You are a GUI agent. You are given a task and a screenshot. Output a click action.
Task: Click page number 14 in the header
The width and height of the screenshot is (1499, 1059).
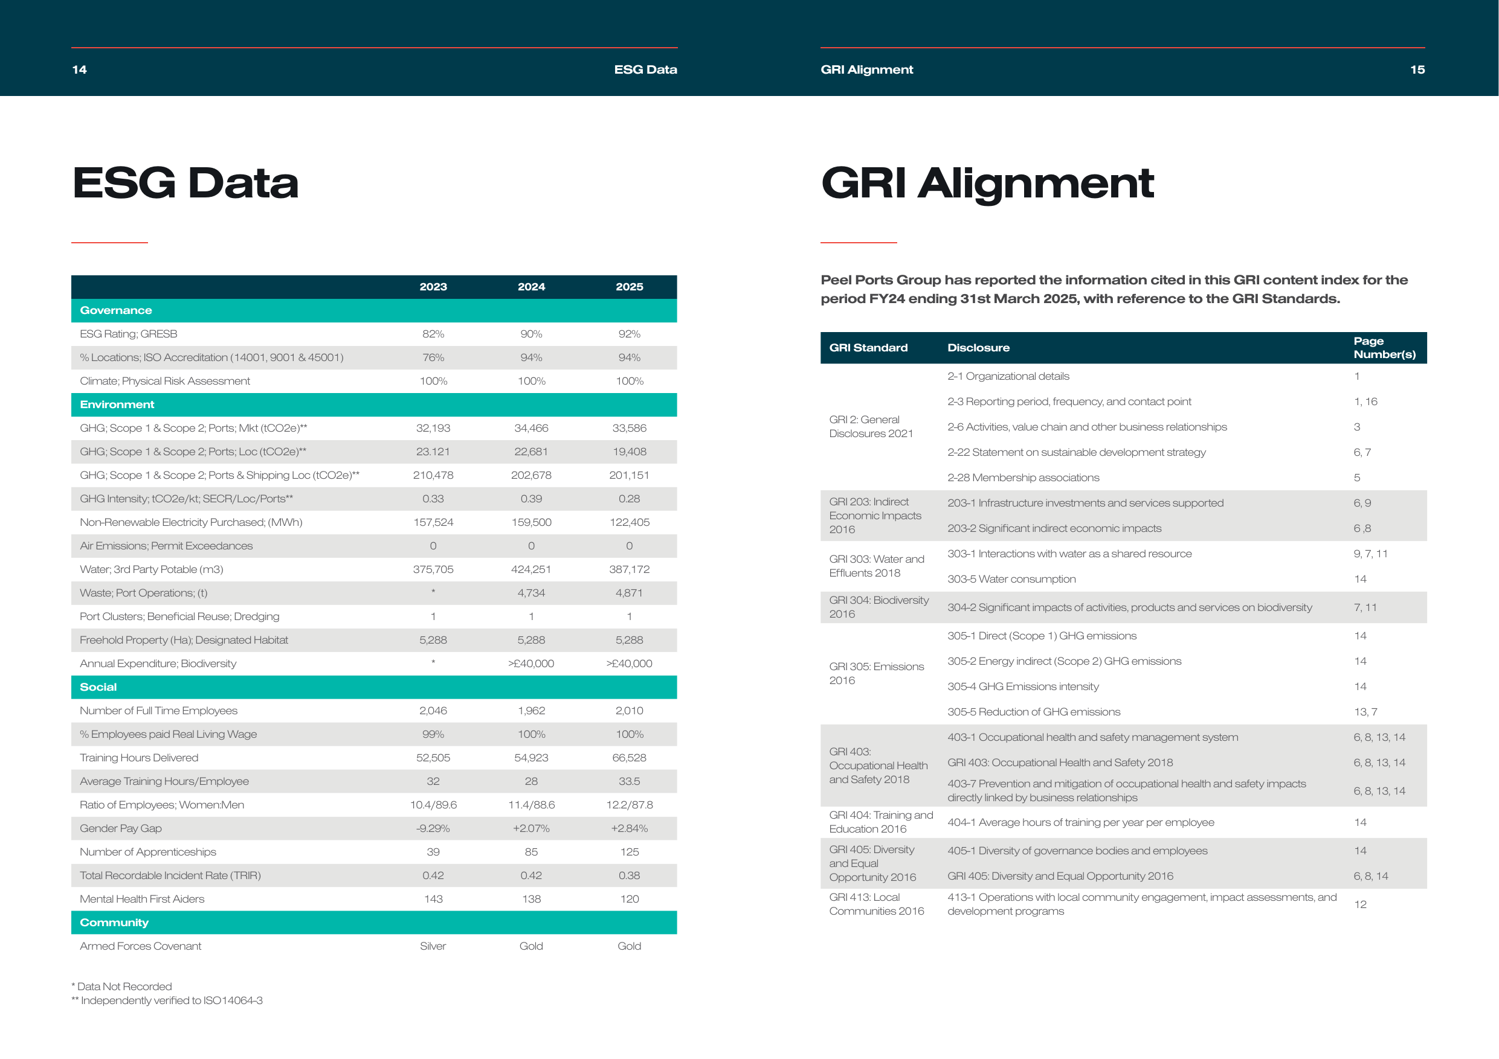(x=79, y=70)
